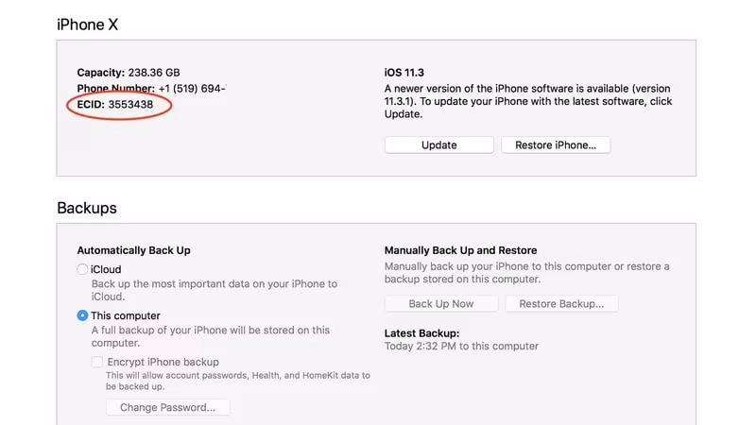Choose the Restore Backup... button
This screenshot has height=425, width=756.
[561, 304]
